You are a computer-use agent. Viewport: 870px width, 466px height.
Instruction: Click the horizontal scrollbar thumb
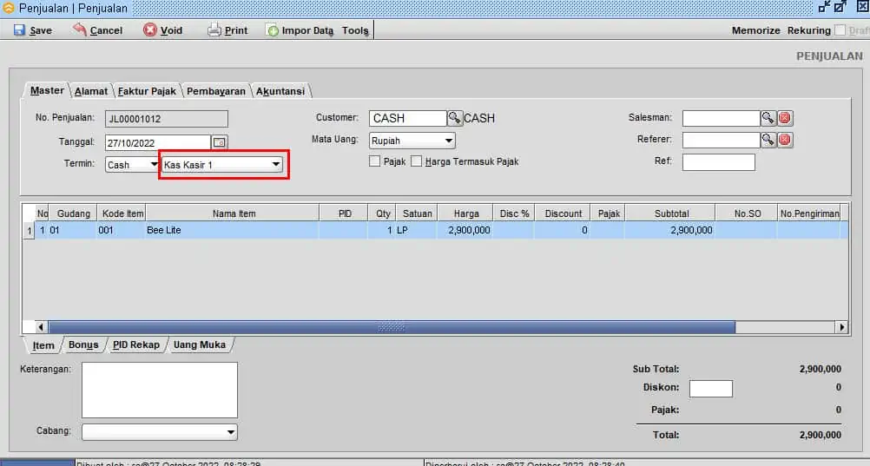point(392,327)
